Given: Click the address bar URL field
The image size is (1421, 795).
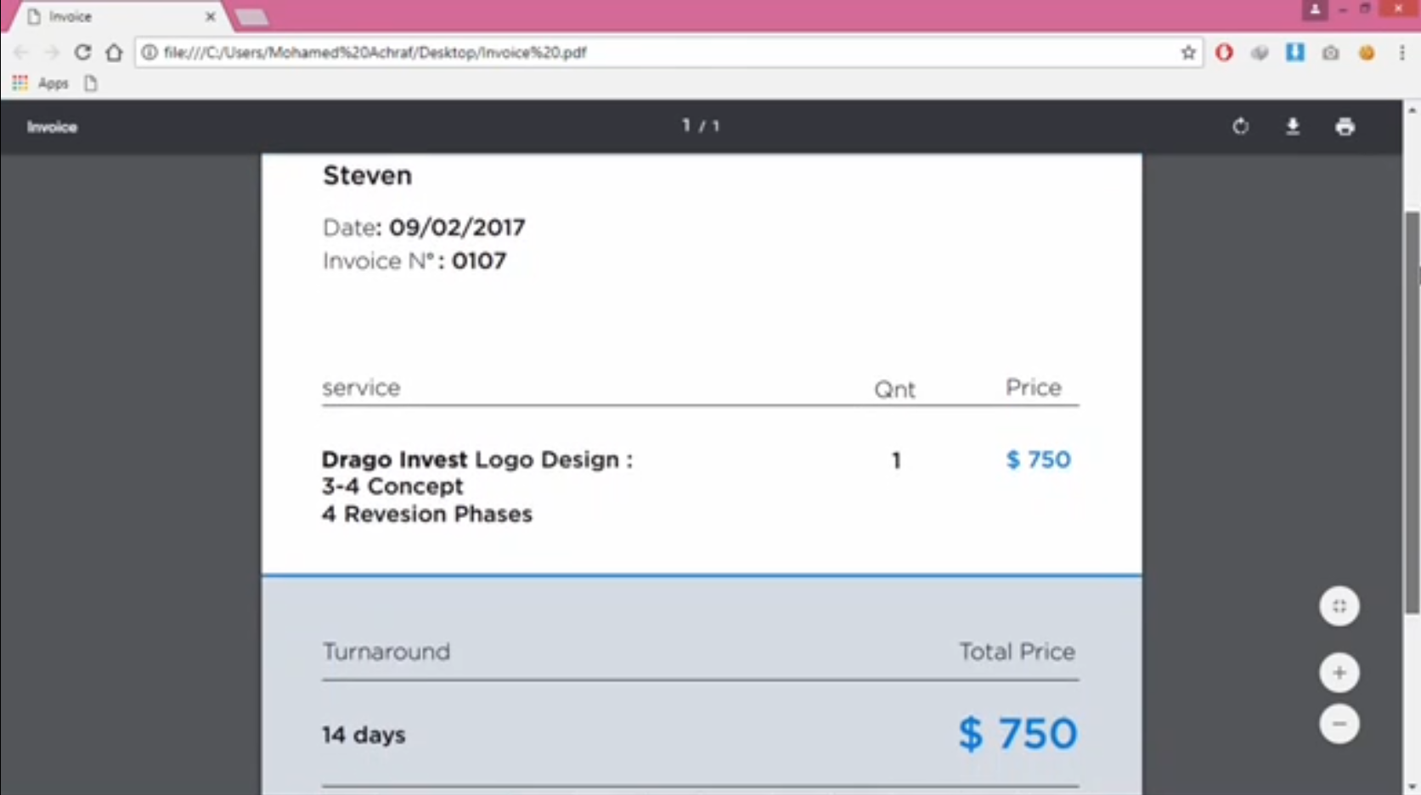Looking at the screenshot, I should (x=595, y=53).
